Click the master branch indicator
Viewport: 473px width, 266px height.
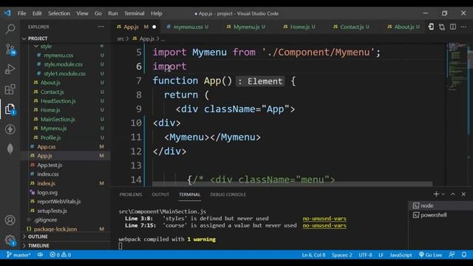tap(18, 255)
